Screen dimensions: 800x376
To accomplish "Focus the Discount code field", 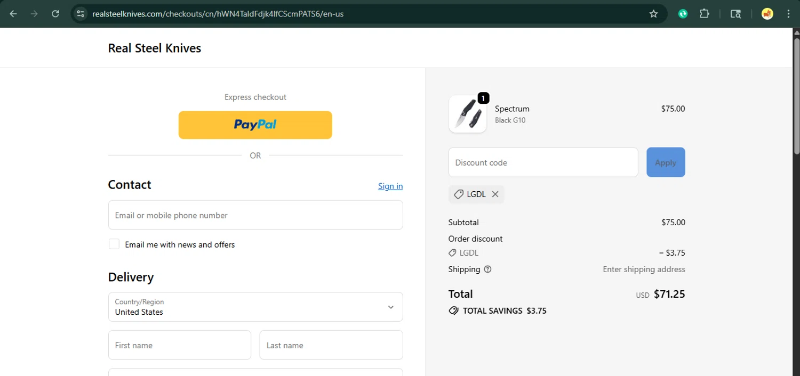I will click(x=543, y=162).
